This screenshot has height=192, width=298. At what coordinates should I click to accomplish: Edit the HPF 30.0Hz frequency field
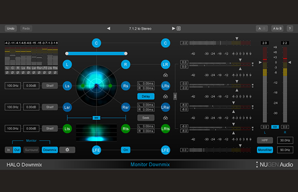[285, 141]
